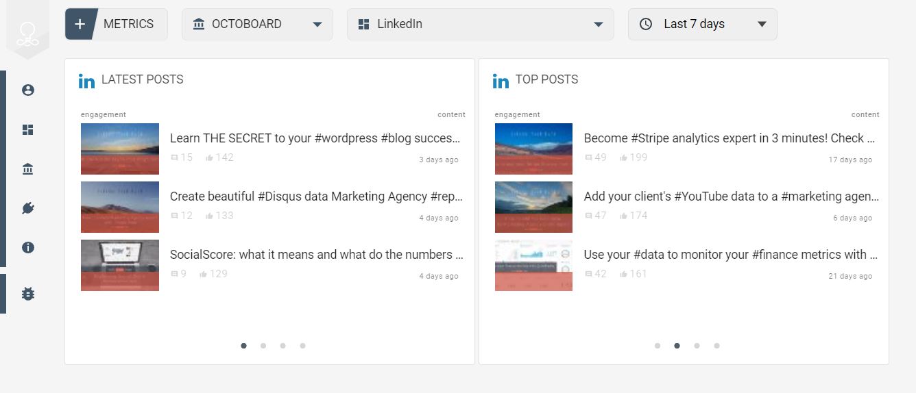Viewport: 916px width, 393px height.
Task: Click the 'engagement' column header in Latest Posts
Action: pos(104,115)
